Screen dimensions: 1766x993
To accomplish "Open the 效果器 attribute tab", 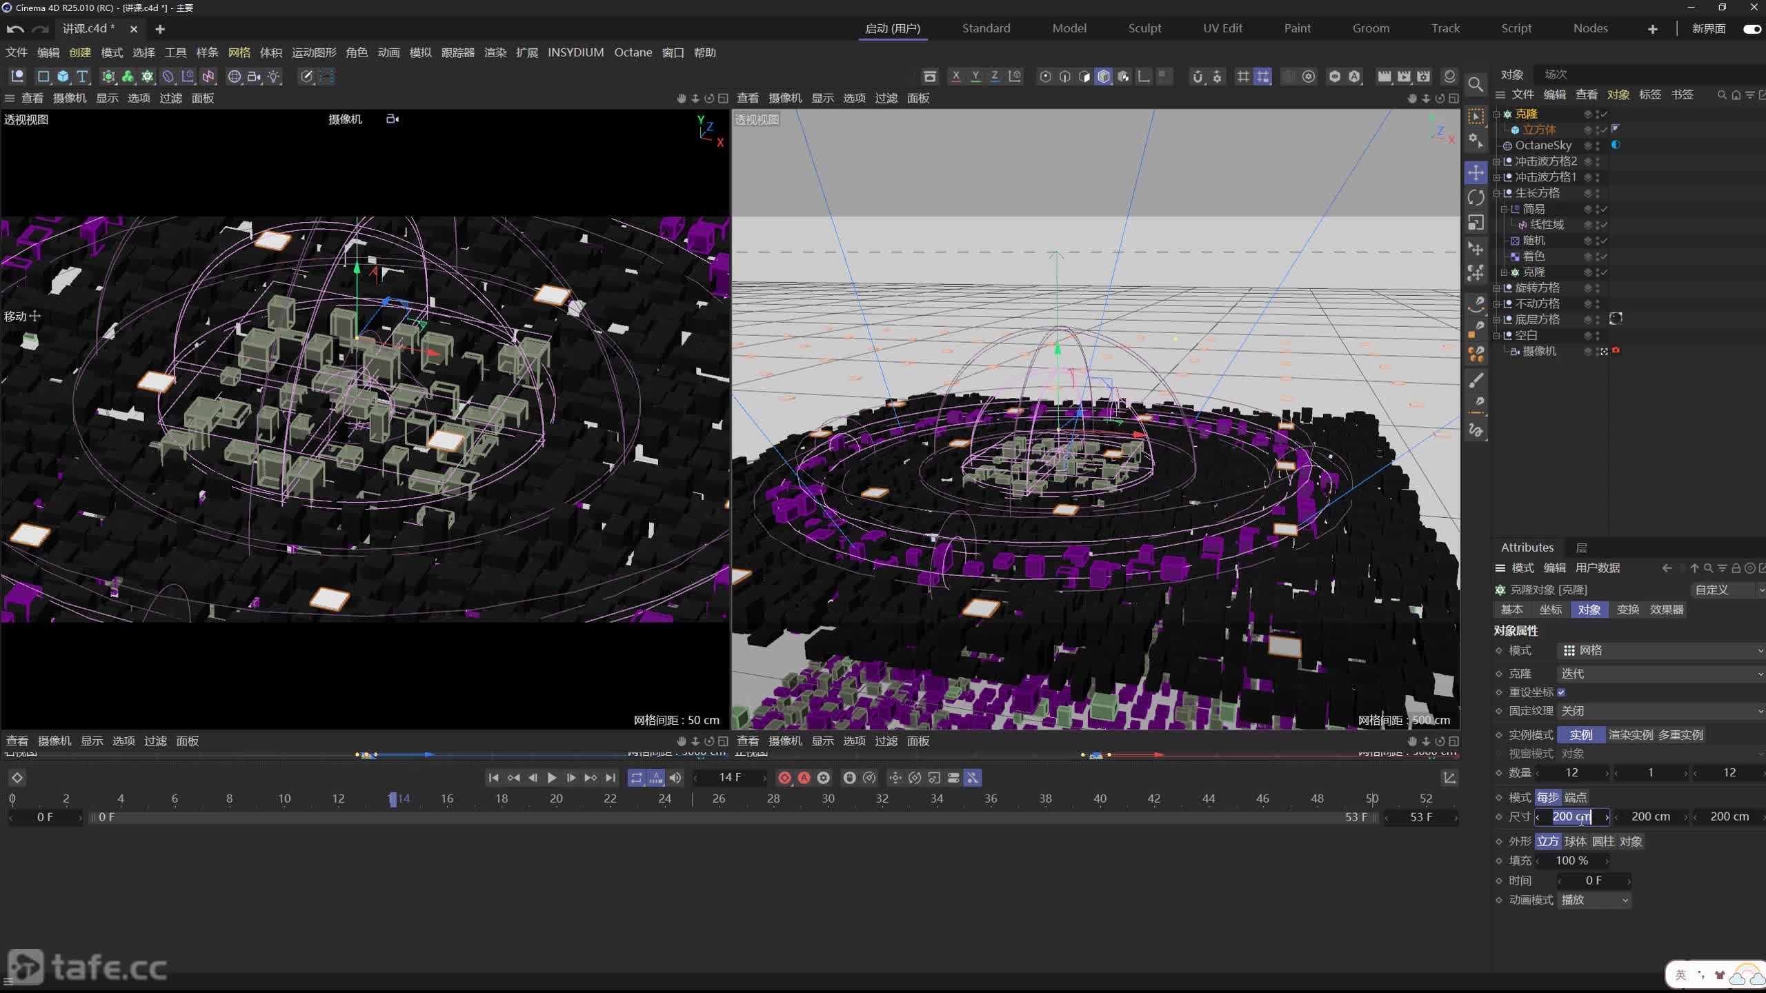I will (1667, 610).
